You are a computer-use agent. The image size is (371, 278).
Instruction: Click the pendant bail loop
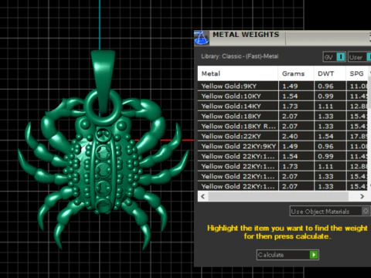tap(104, 83)
